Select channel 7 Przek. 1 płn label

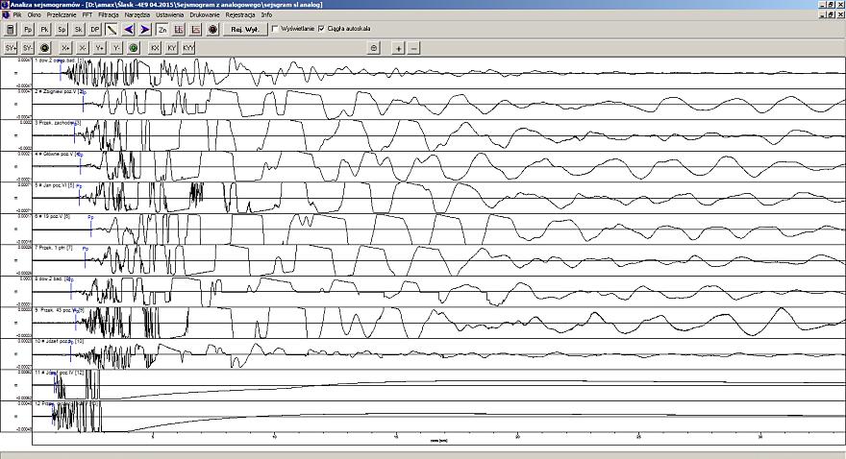coord(54,248)
